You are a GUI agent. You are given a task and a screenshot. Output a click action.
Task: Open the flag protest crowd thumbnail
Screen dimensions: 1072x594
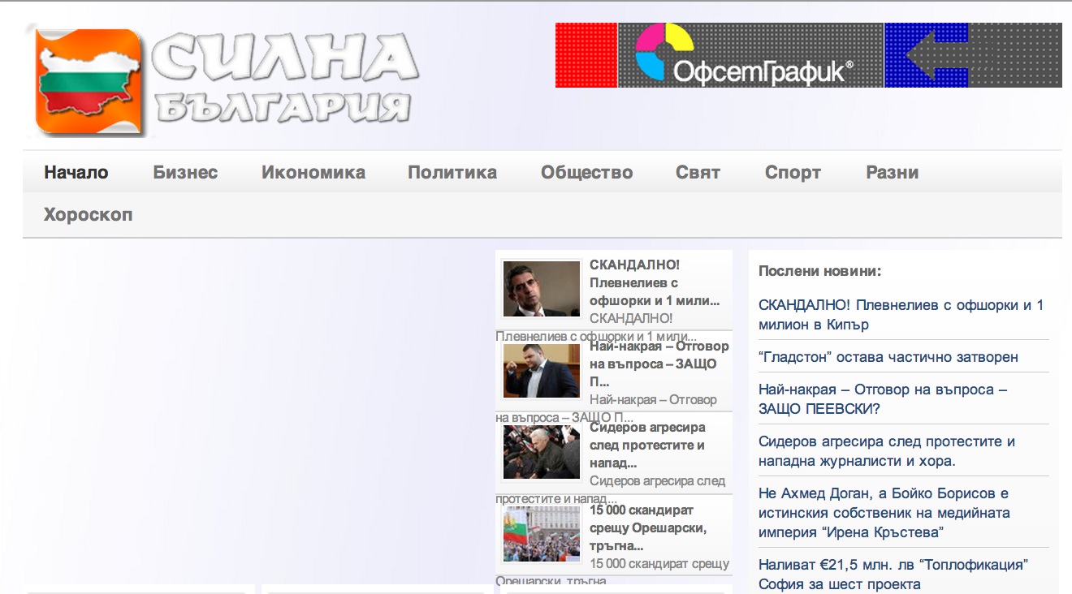[542, 534]
